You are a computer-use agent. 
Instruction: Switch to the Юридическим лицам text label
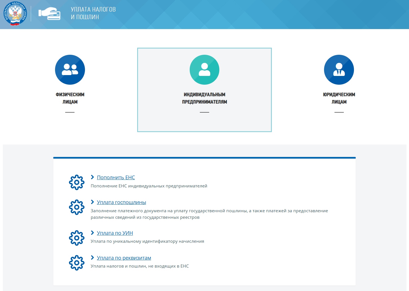(x=339, y=98)
